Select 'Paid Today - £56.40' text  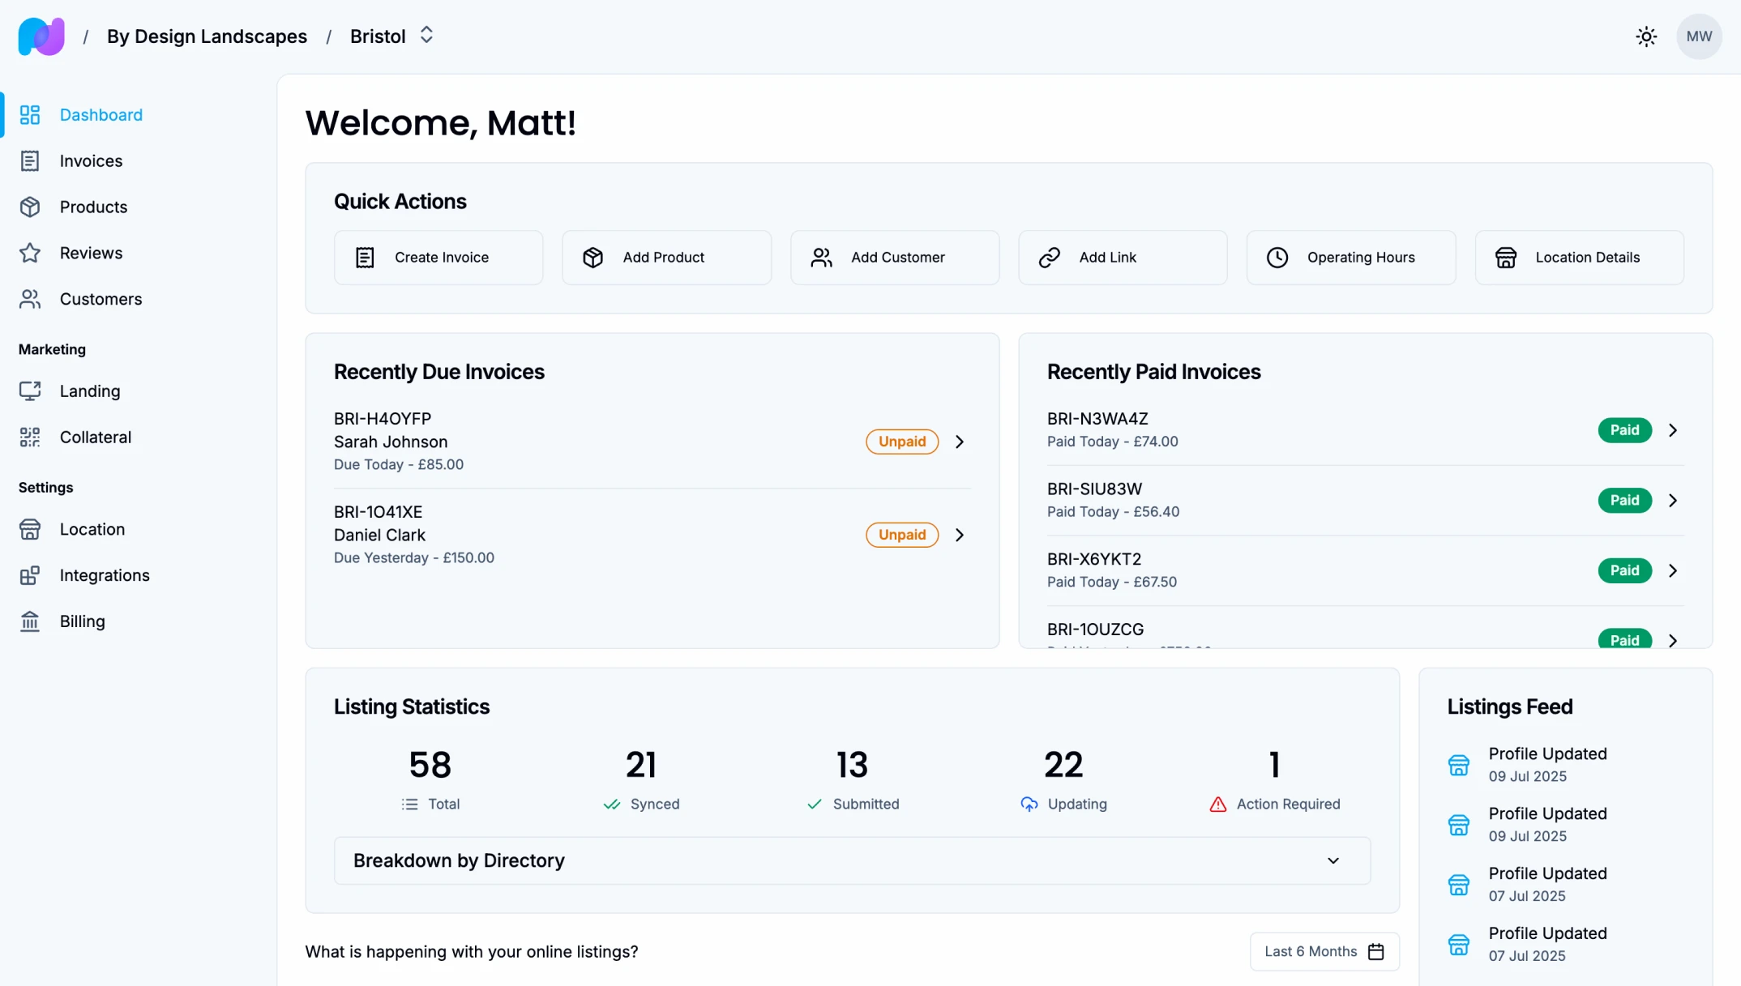(x=1113, y=512)
